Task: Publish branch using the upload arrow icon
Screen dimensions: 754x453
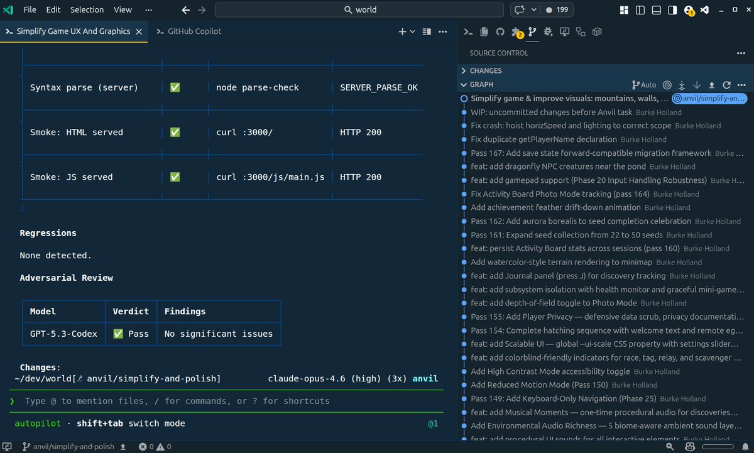Action: 712,85
